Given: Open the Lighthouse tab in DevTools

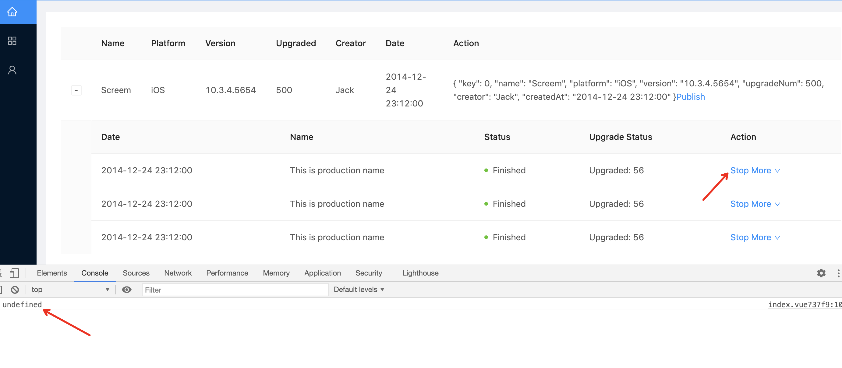Looking at the screenshot, I should 420,273.
